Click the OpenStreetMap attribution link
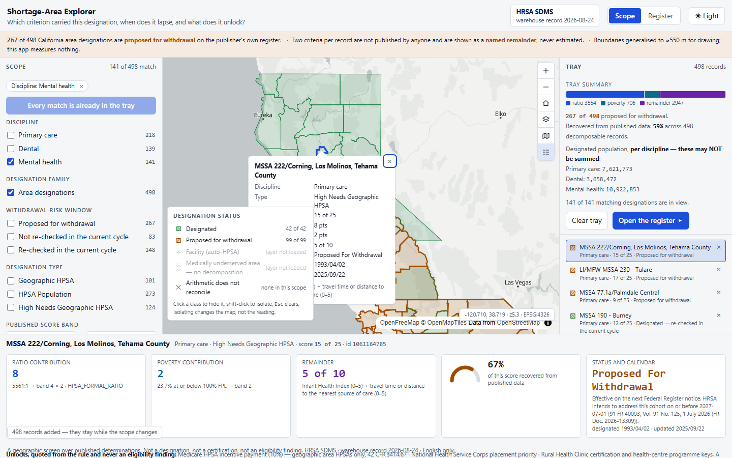732x458 pixels. [518, 323]
